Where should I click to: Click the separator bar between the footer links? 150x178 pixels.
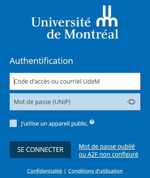[x=65, y=171]
